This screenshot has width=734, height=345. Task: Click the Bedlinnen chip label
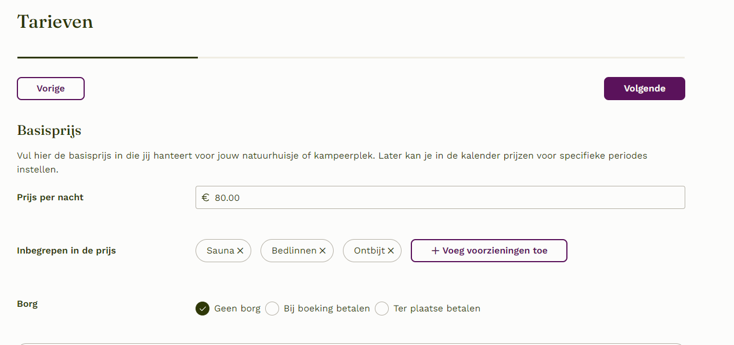pyautogui.click(x=294, y=251)
